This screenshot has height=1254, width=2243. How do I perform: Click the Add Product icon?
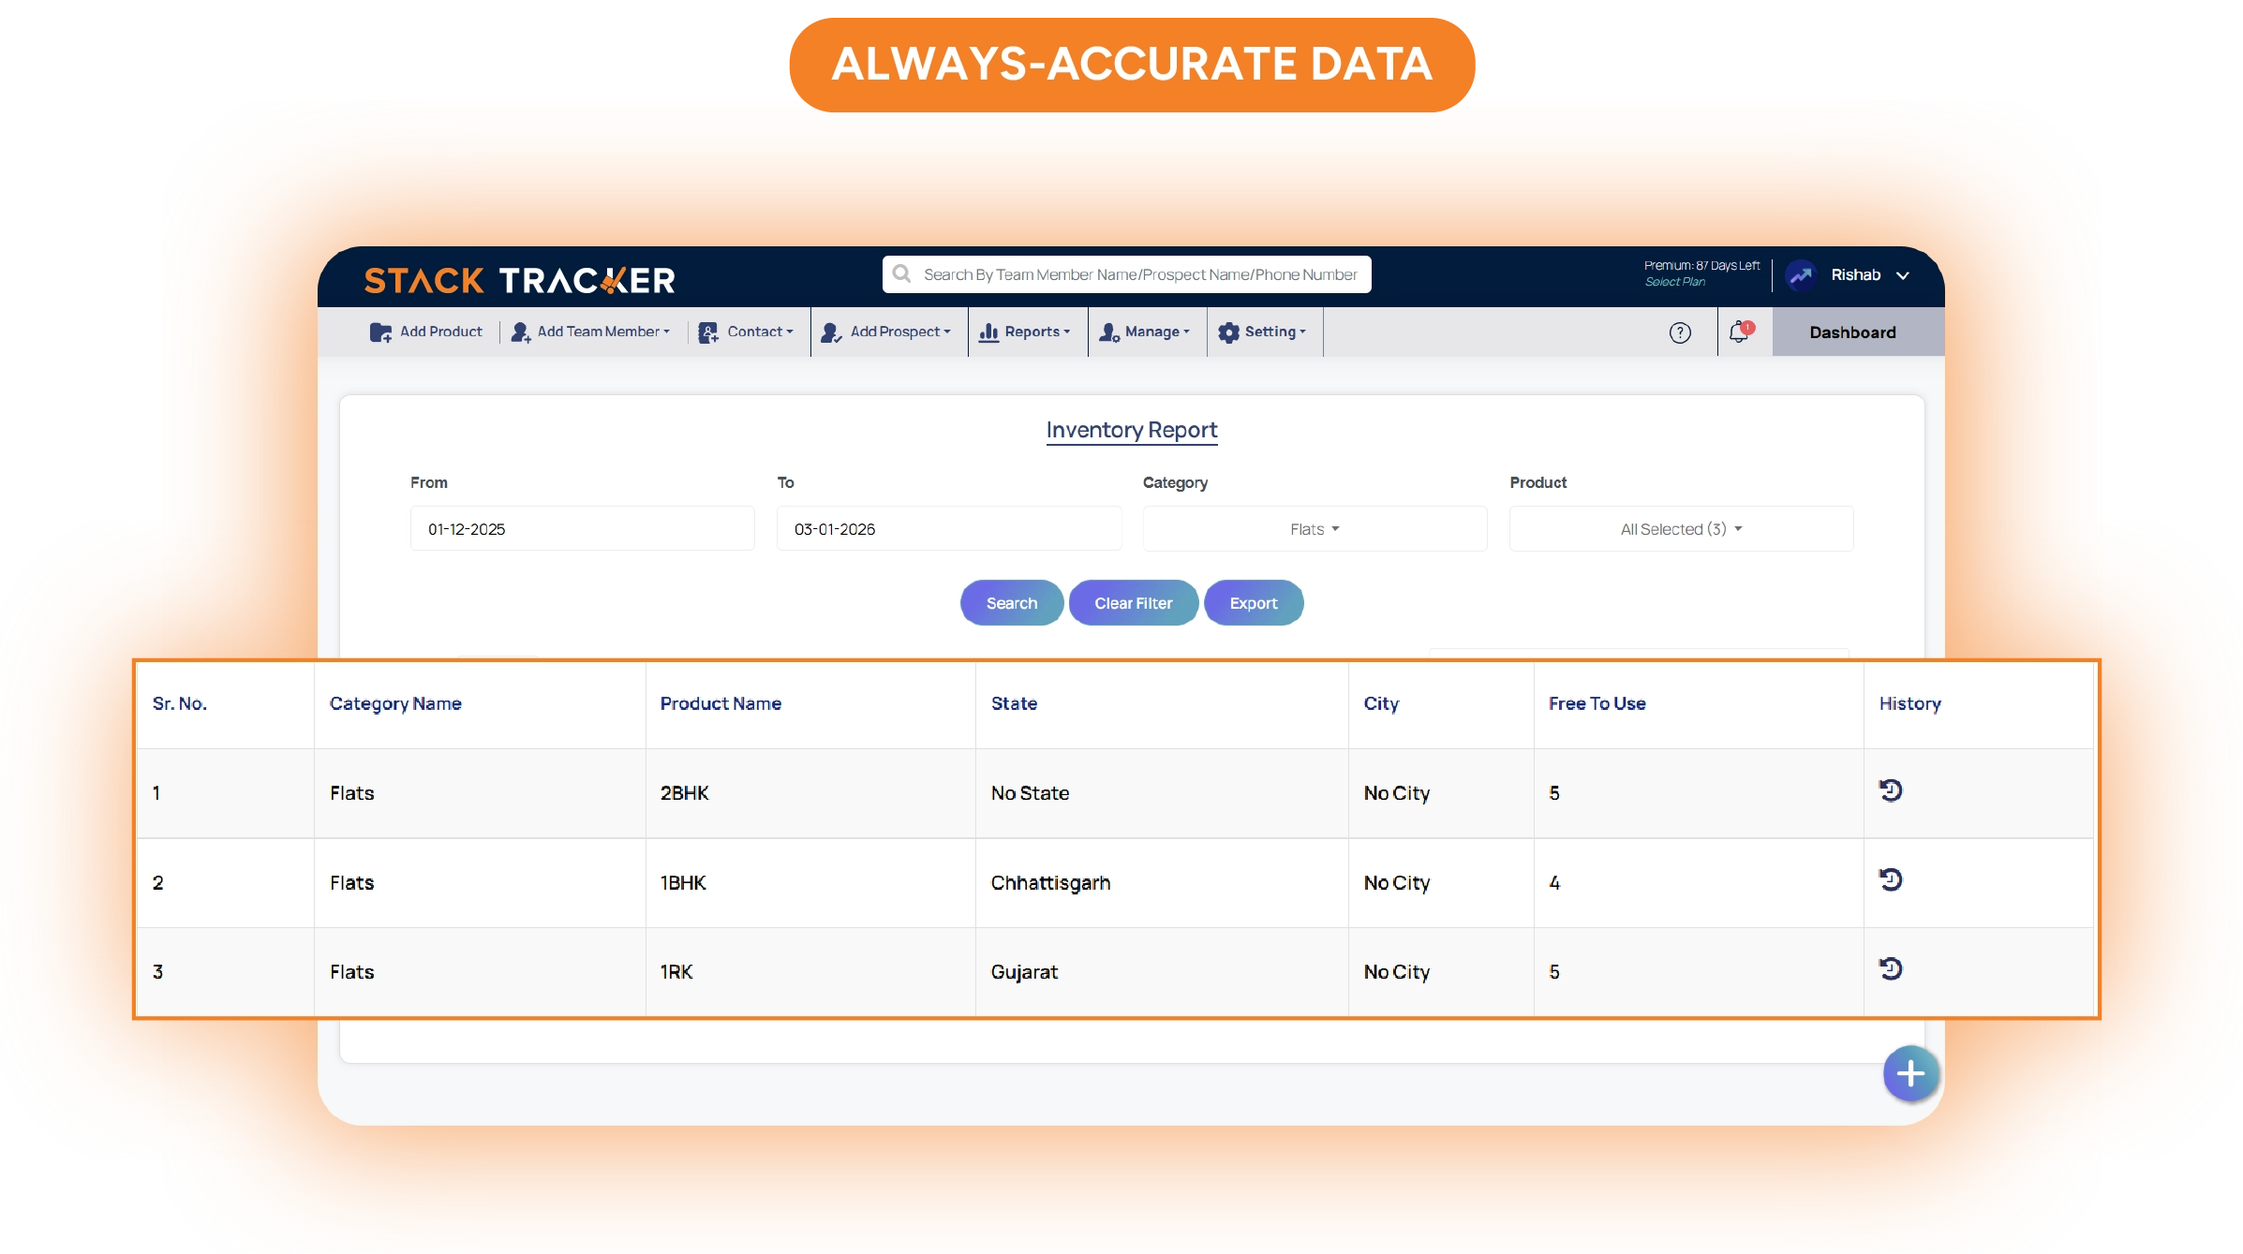coord(380,332)
